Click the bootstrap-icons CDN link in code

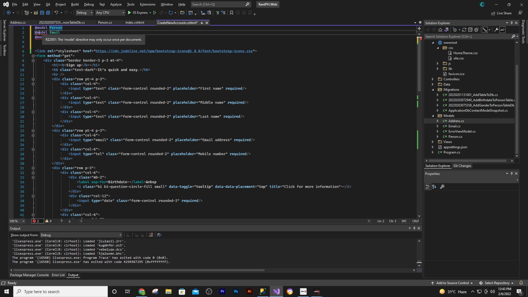[x=174, y=51]
